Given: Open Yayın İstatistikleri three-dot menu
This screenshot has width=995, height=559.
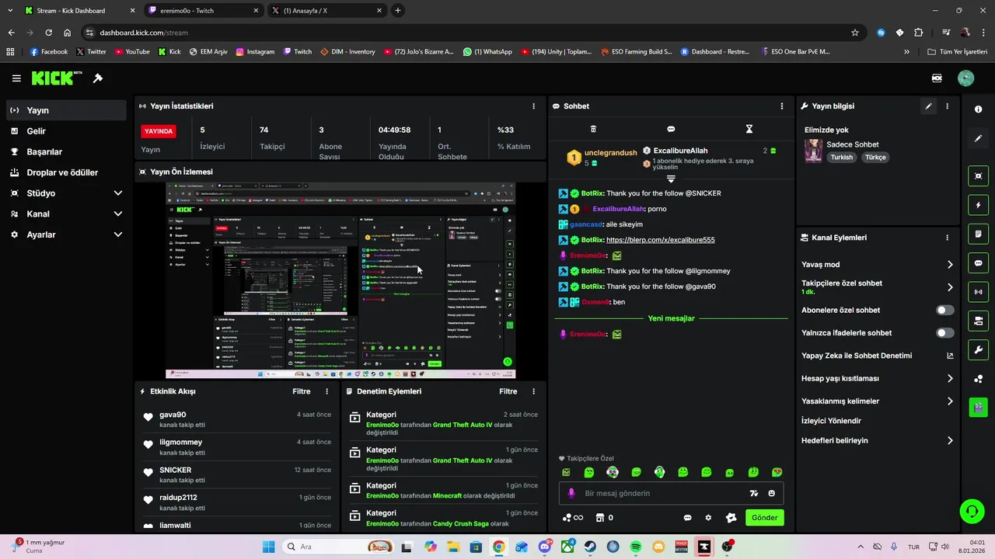Looking at the screenshot, I should pos(533,106).
